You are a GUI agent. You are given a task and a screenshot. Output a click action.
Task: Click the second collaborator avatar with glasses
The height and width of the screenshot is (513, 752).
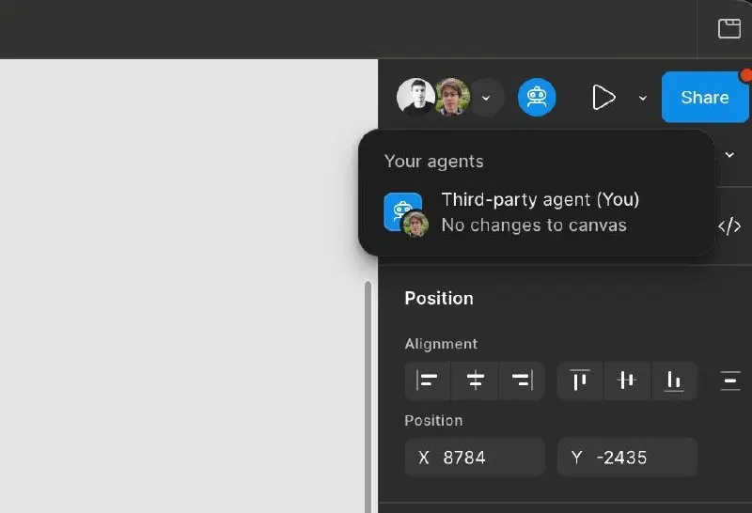(x=452, y=97)
